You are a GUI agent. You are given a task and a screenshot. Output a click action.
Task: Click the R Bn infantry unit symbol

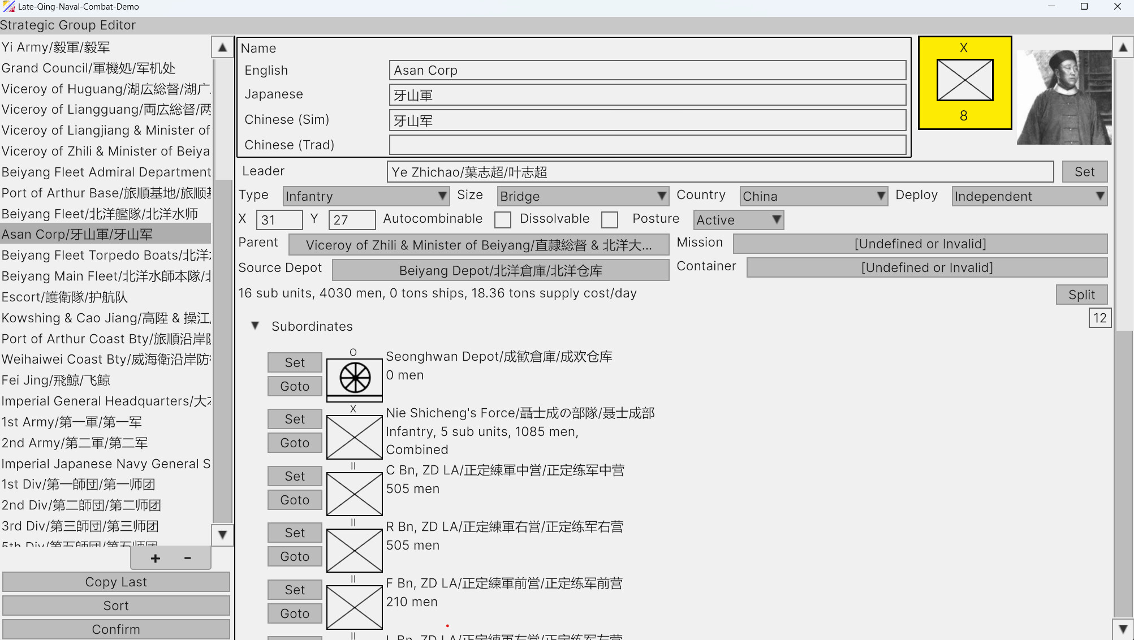point(354,550)
